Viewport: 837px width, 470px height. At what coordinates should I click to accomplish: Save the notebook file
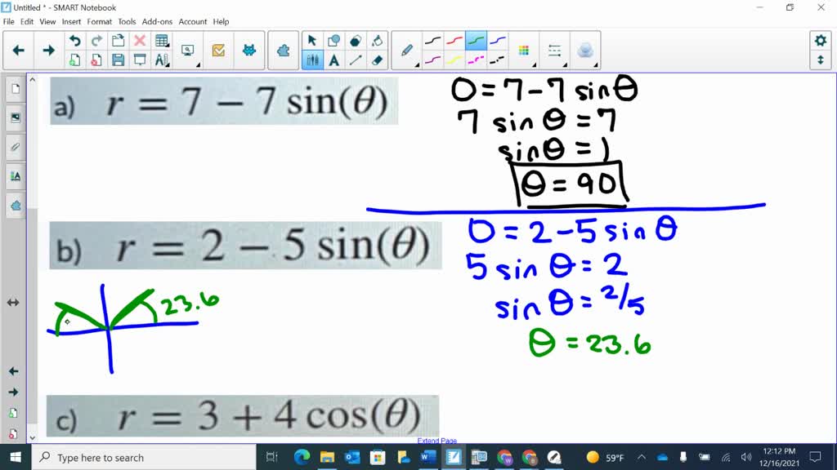118,60
